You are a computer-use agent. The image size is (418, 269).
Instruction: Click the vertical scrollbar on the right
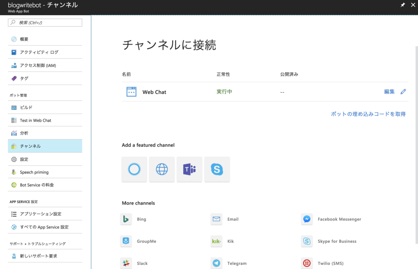417,145
